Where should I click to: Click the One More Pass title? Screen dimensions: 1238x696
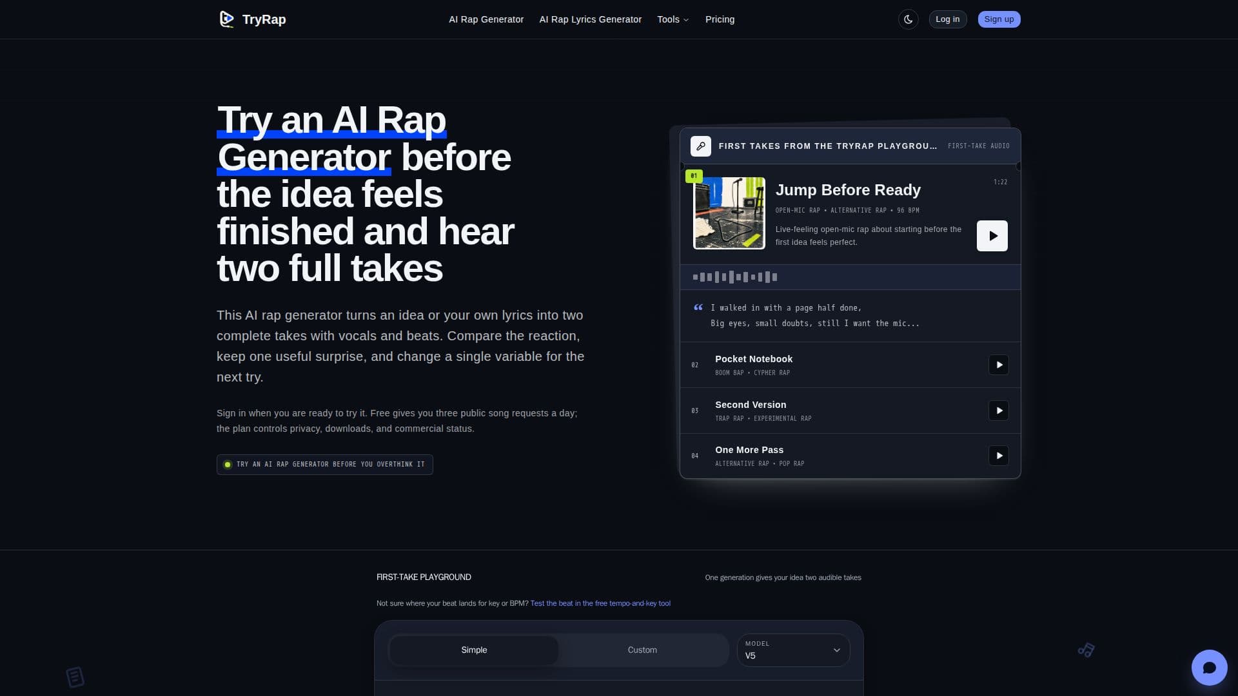click(x=749, y=450)
